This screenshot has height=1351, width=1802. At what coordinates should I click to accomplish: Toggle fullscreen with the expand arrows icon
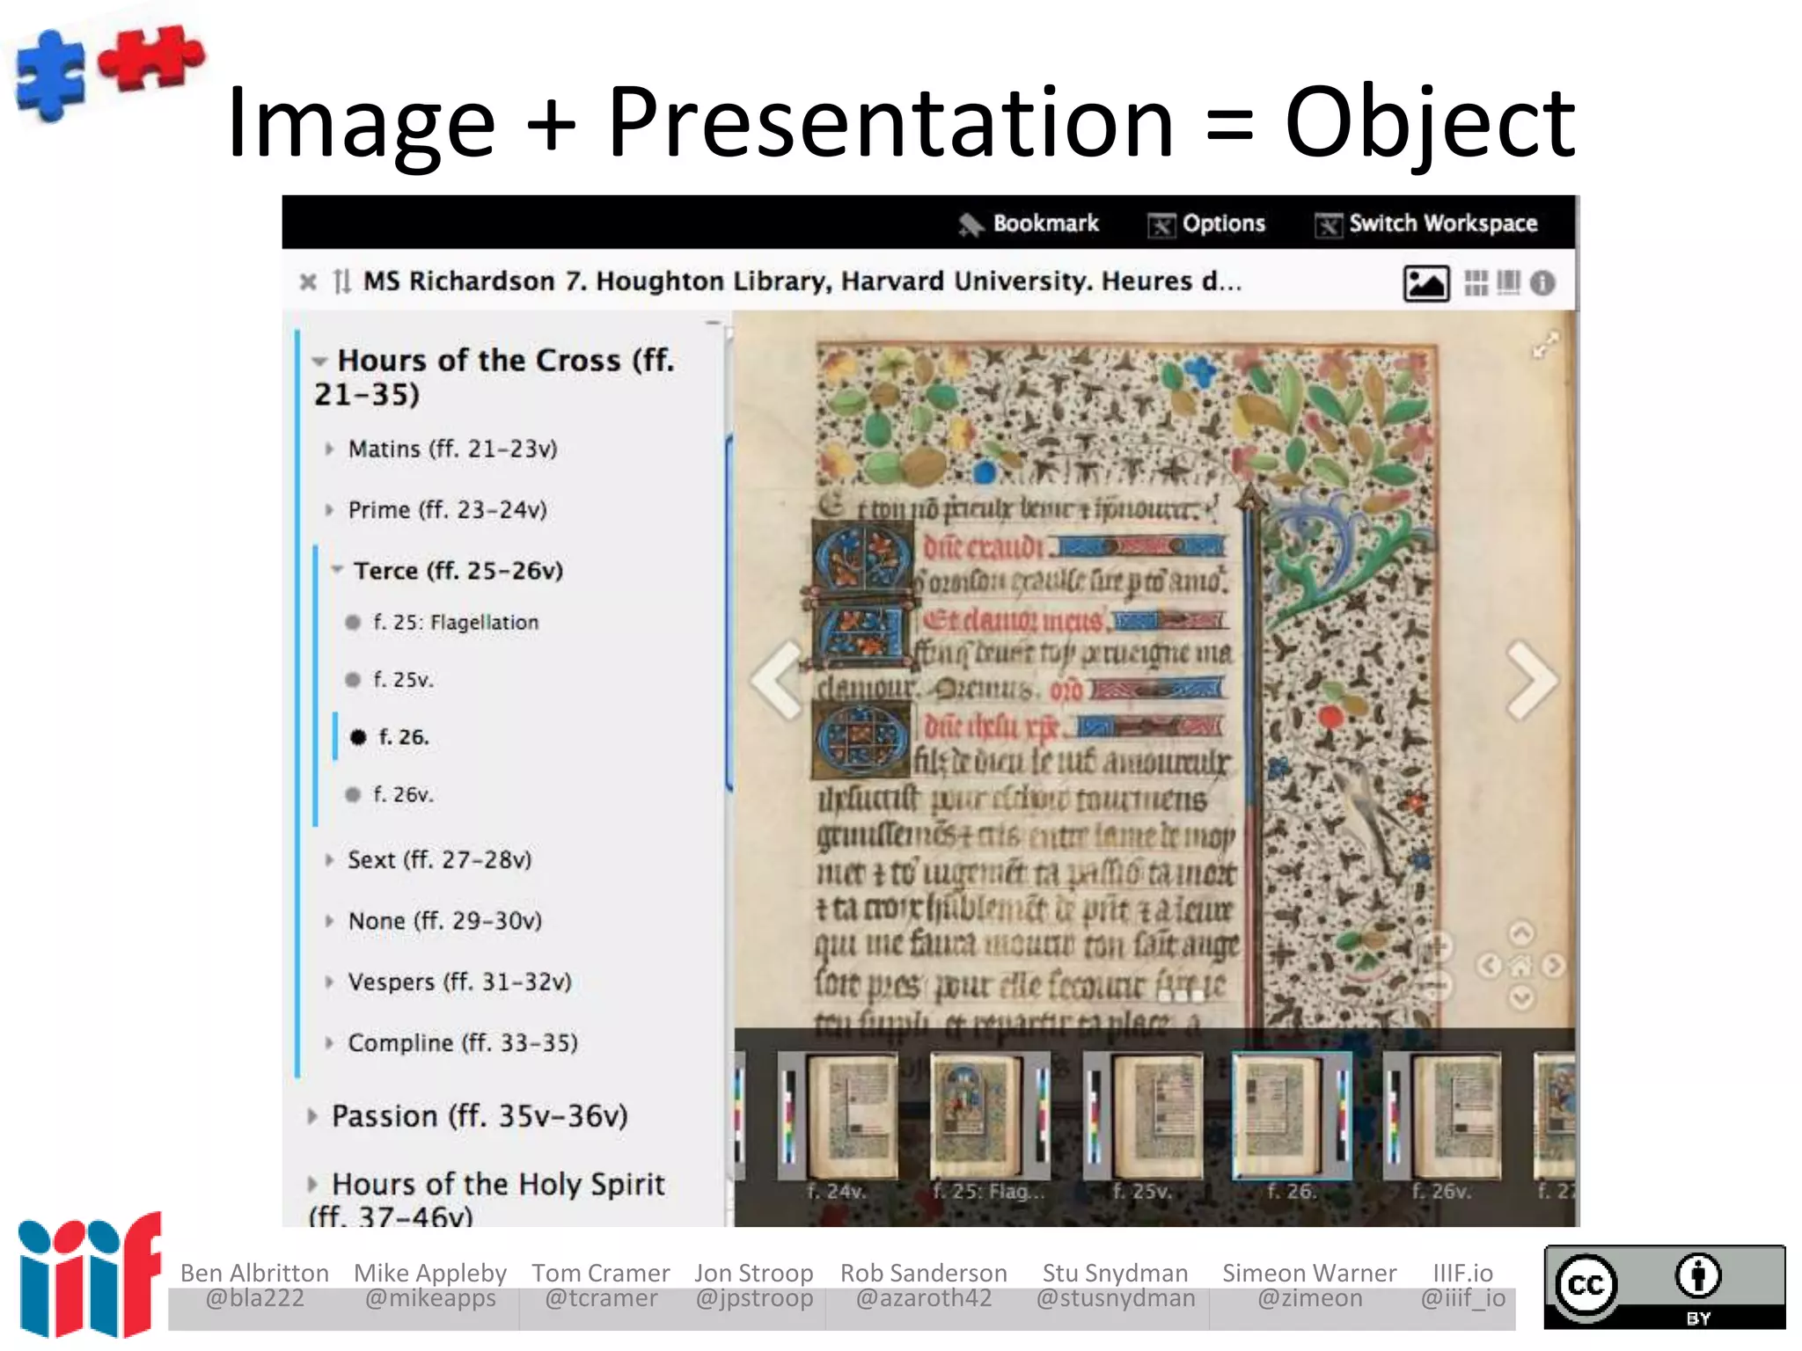point(1545,344)
